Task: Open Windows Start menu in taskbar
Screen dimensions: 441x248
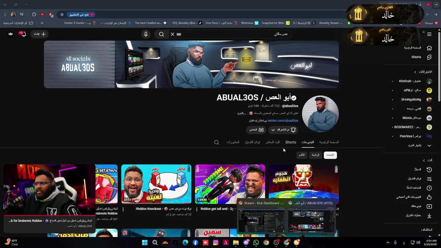Action: 145,242
